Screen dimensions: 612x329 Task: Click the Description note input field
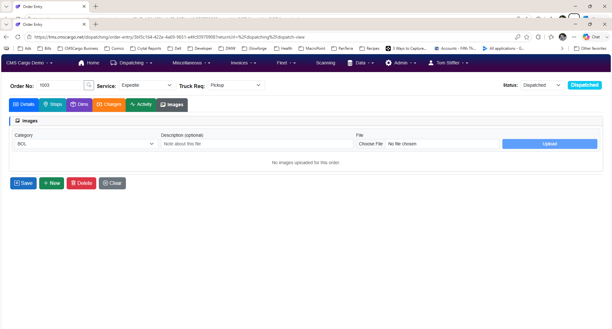tap(257, 144)
